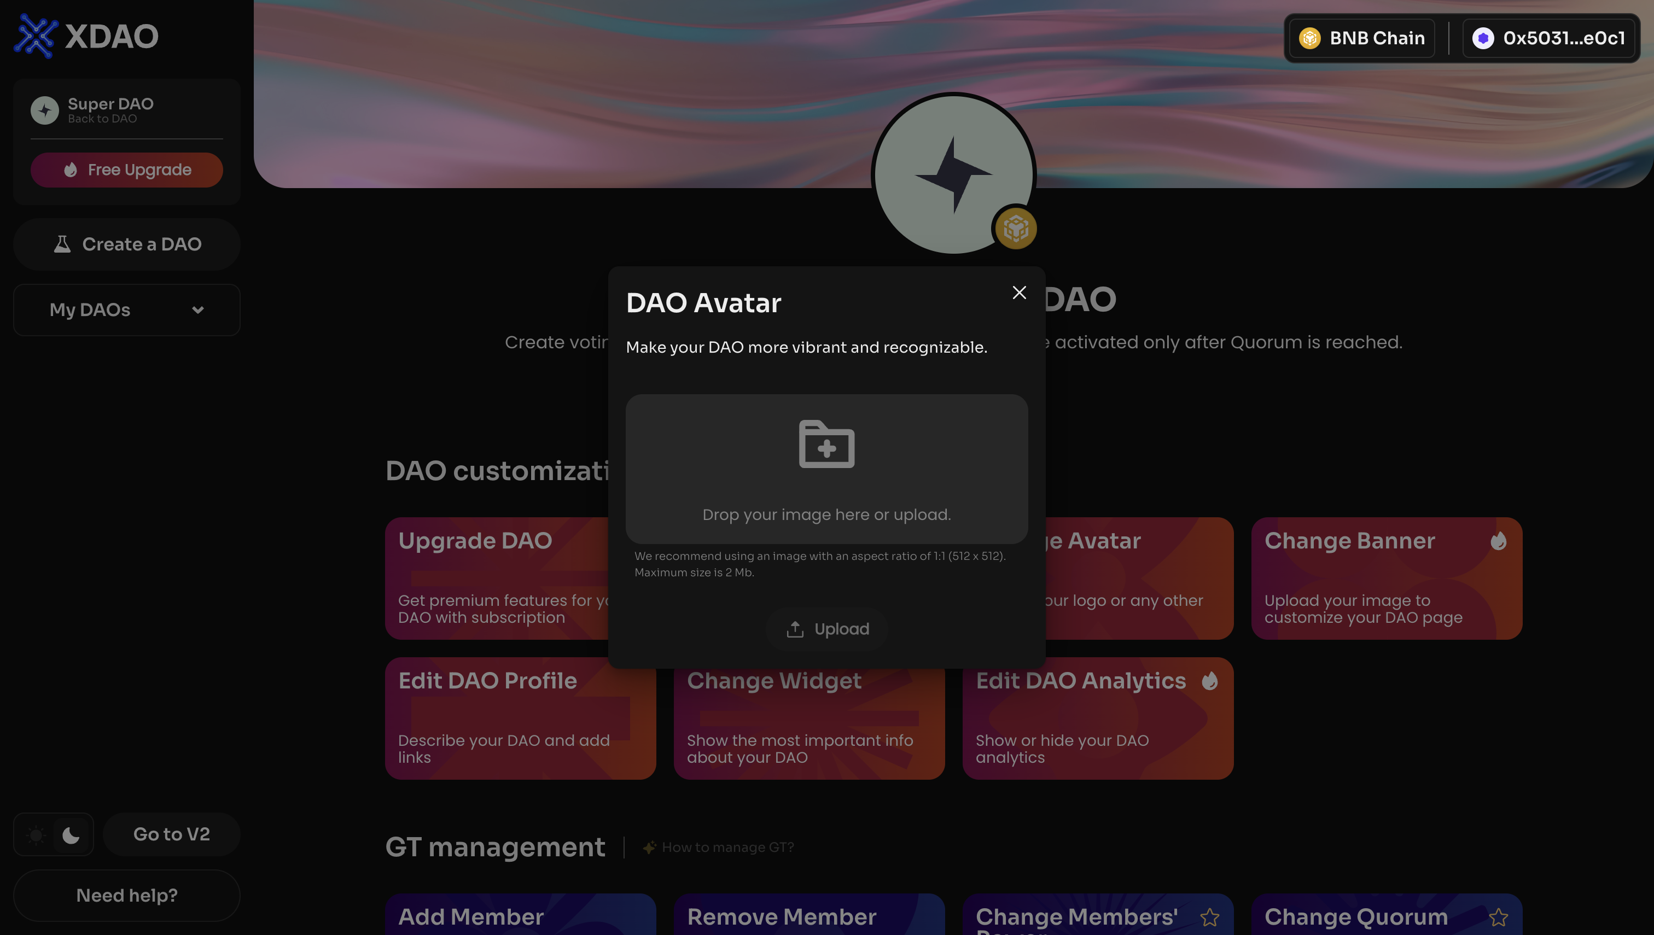Open the Edit DAO Analytics card
The height and width of the screenshot is (935, 1654).
[x=1098, y=718]
